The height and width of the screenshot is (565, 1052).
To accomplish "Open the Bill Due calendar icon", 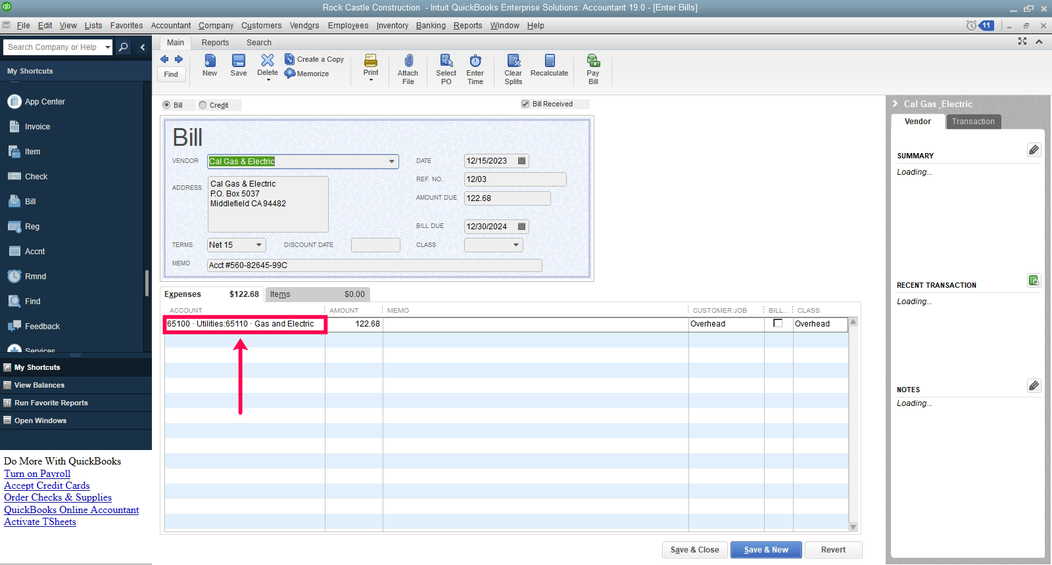I will [x=522, y=227].
